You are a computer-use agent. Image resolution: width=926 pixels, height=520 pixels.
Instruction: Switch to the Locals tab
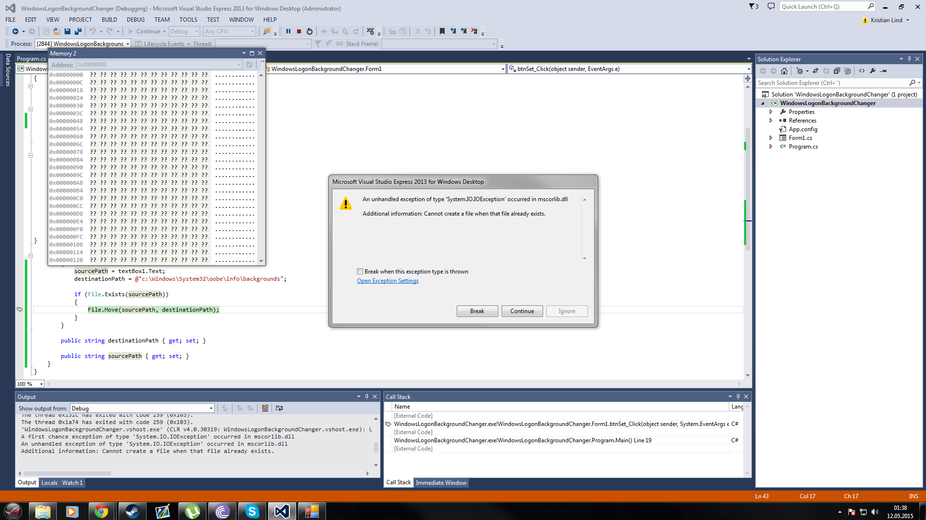pyautogui.click(x=49, y=483)
